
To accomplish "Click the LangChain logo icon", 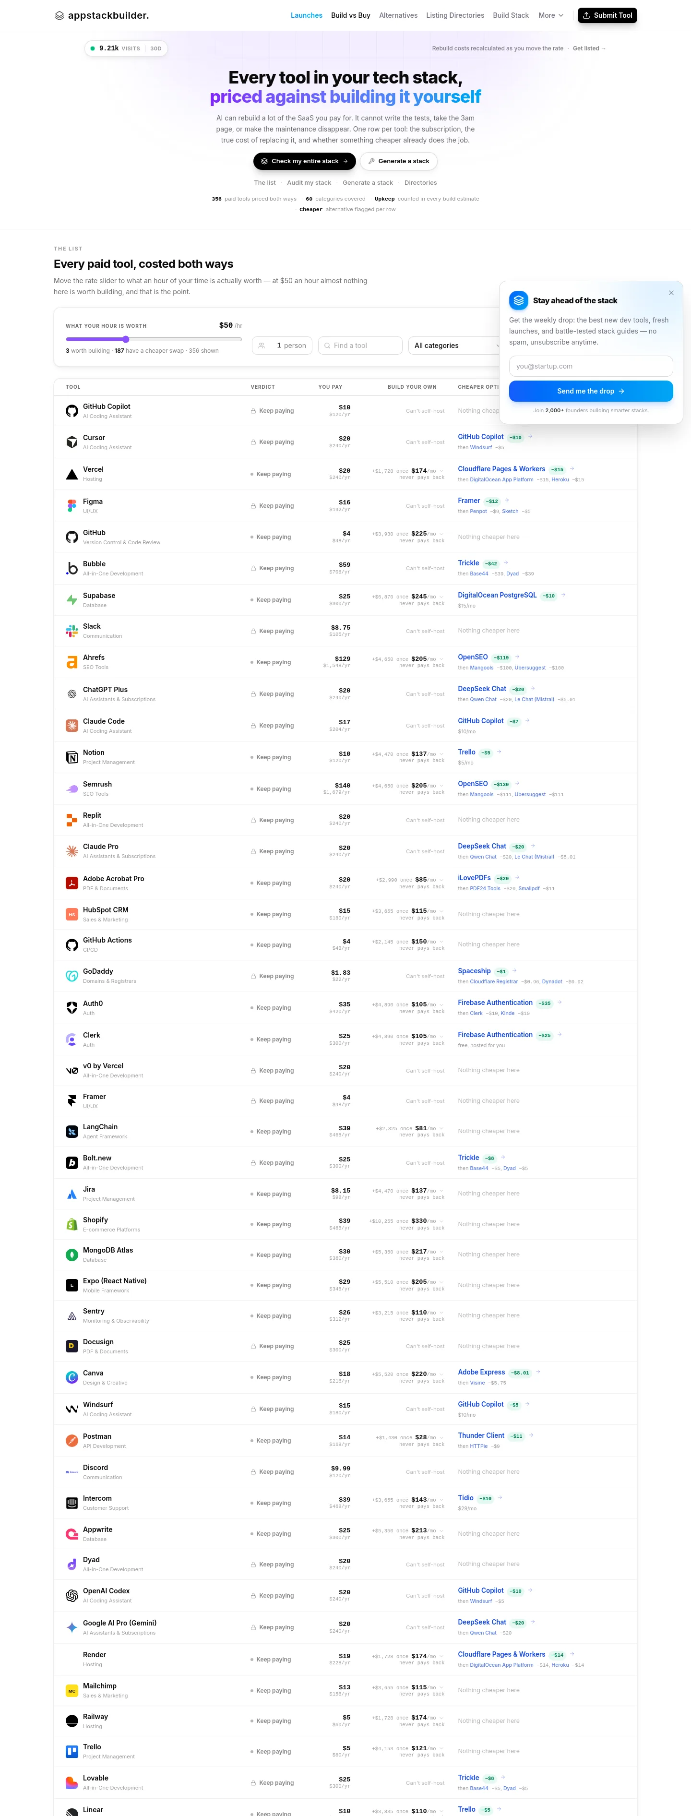I will (72, 1132).
